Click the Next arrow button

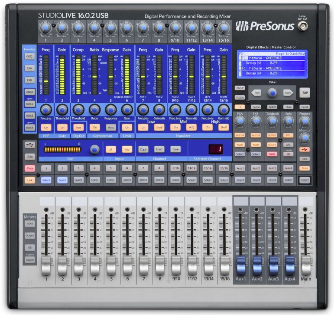pos(288,93)
